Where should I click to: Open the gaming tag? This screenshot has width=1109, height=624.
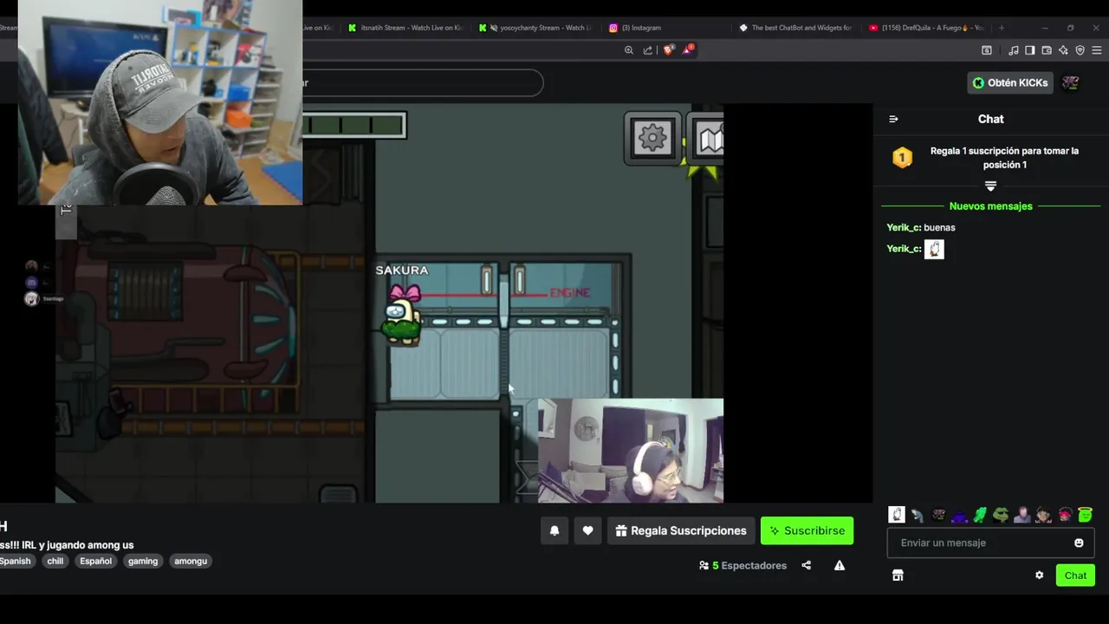(143, 561)
